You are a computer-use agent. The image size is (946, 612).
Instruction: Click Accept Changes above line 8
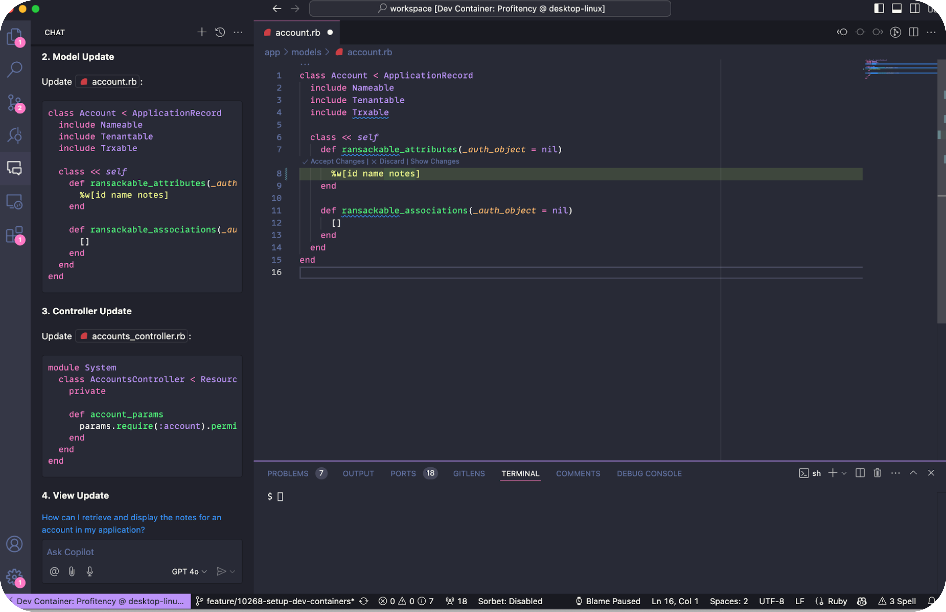click(336, 161)
